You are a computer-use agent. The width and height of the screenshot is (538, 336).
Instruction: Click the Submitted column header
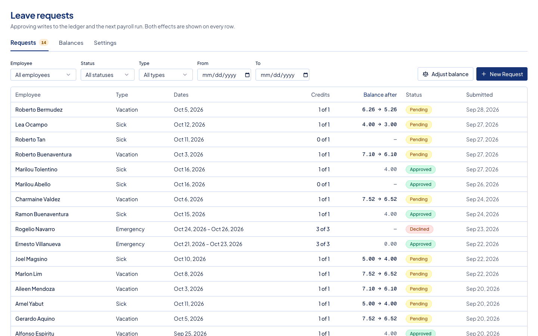click(x=479, y=95)
